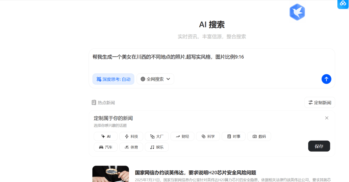Select the AI topic chip
The height and width of the screenshot is (182, 349).
pos(106,136)
